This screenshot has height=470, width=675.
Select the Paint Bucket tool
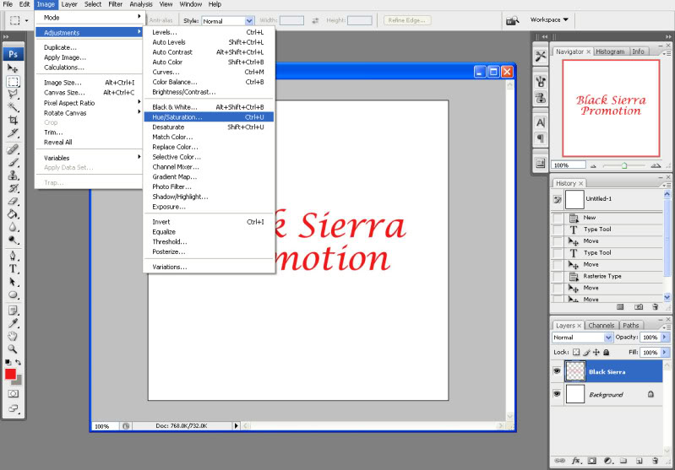[13, 213]
